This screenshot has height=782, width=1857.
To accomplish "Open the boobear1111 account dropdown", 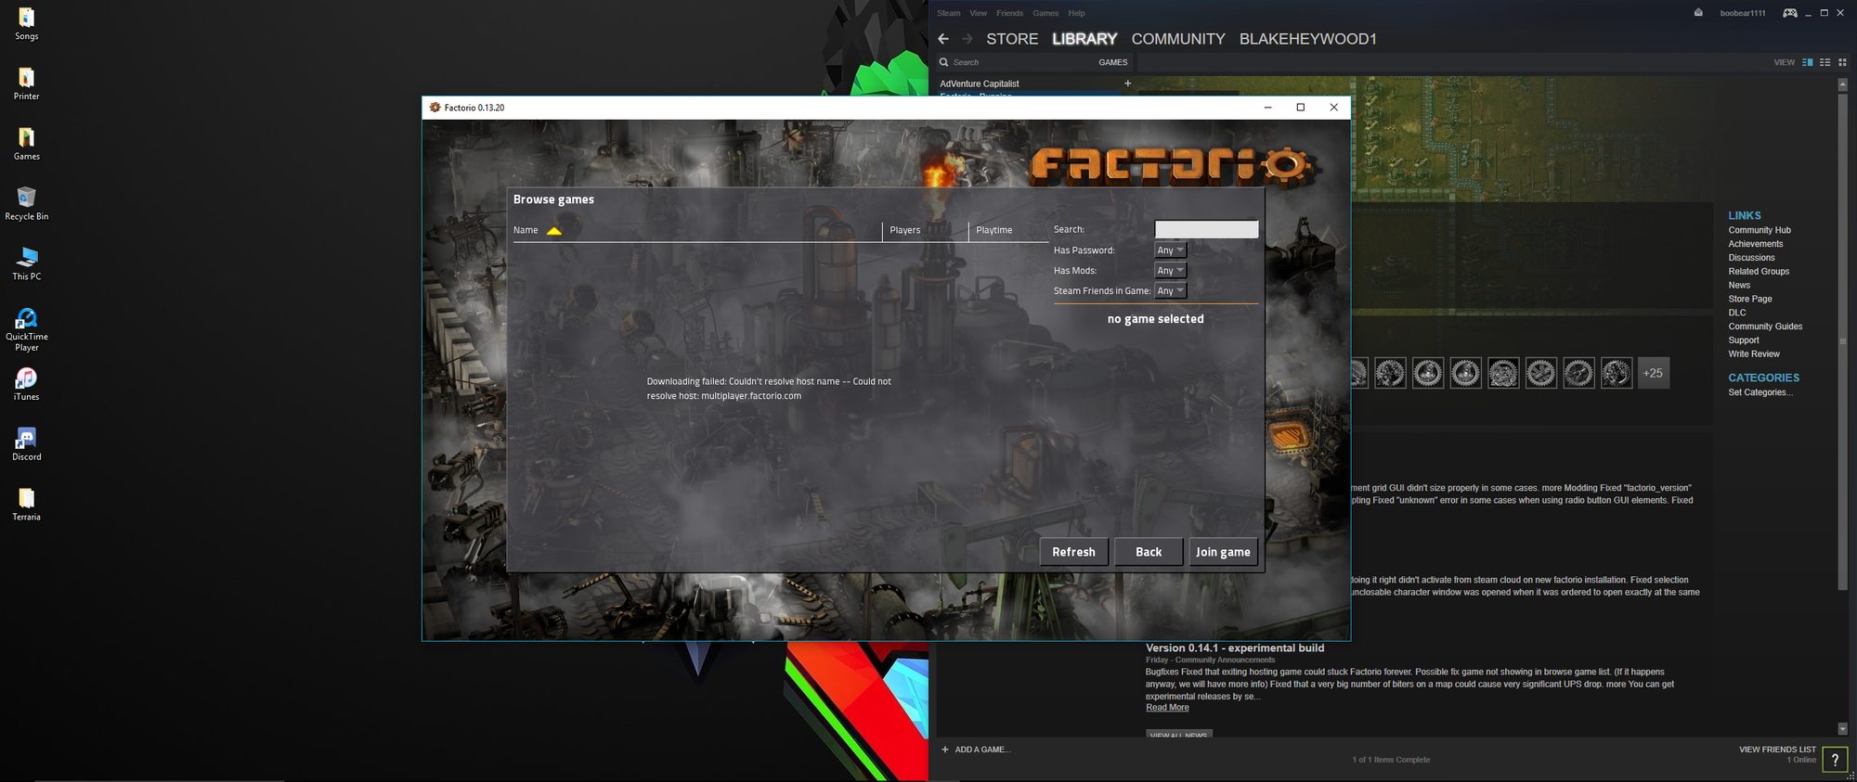I will pyautogui.click(x=1743, y=13).
